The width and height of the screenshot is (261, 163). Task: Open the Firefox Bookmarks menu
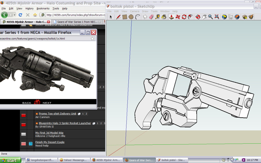point(43,8)
